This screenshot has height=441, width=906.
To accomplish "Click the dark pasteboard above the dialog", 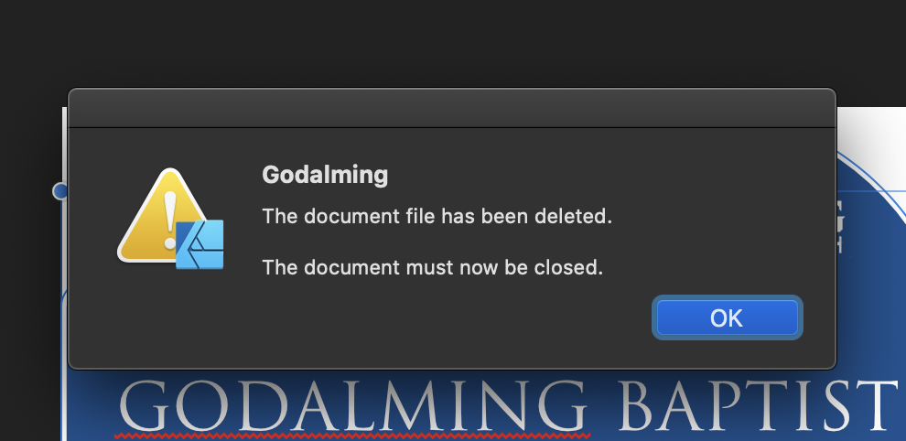I will (453, 43).
